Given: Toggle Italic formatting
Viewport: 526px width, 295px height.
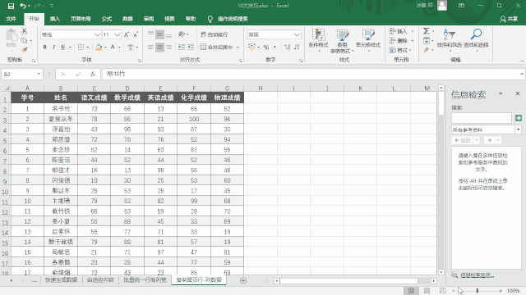Looking at the screenshot, I should coord(53,48).
